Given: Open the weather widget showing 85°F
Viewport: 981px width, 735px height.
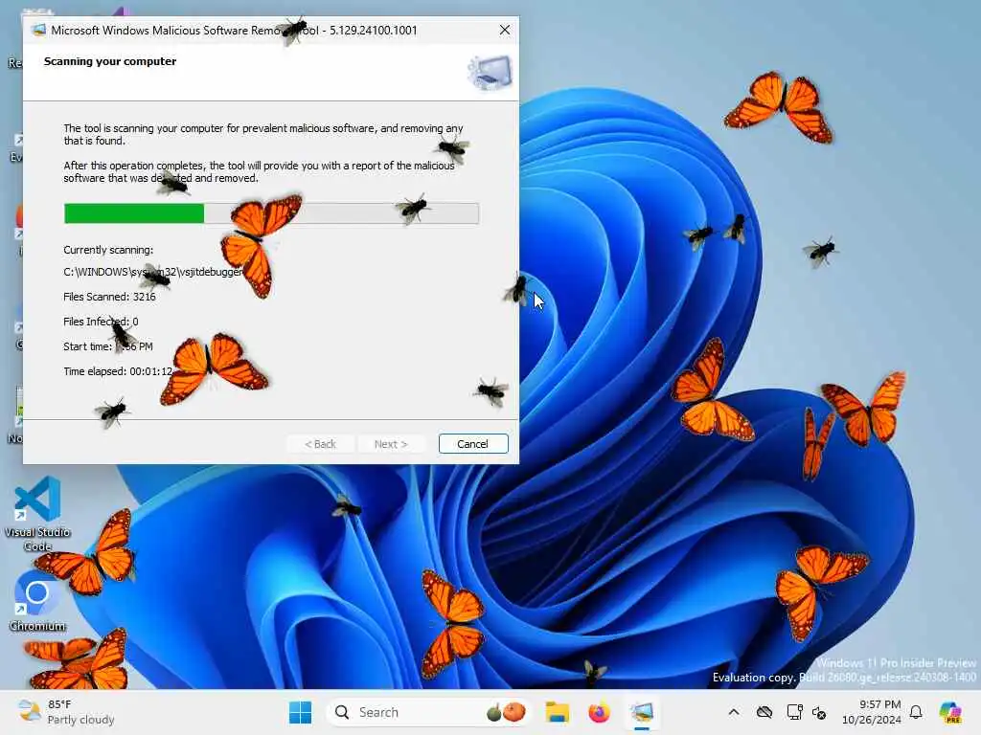Looking at the screenshot, I should pyautogui.click(x=66, y=712).
